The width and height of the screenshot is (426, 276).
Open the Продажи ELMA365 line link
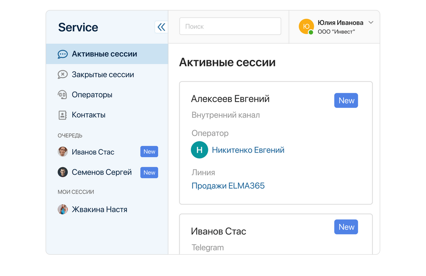pyautogui.click(x=228, y=185)
